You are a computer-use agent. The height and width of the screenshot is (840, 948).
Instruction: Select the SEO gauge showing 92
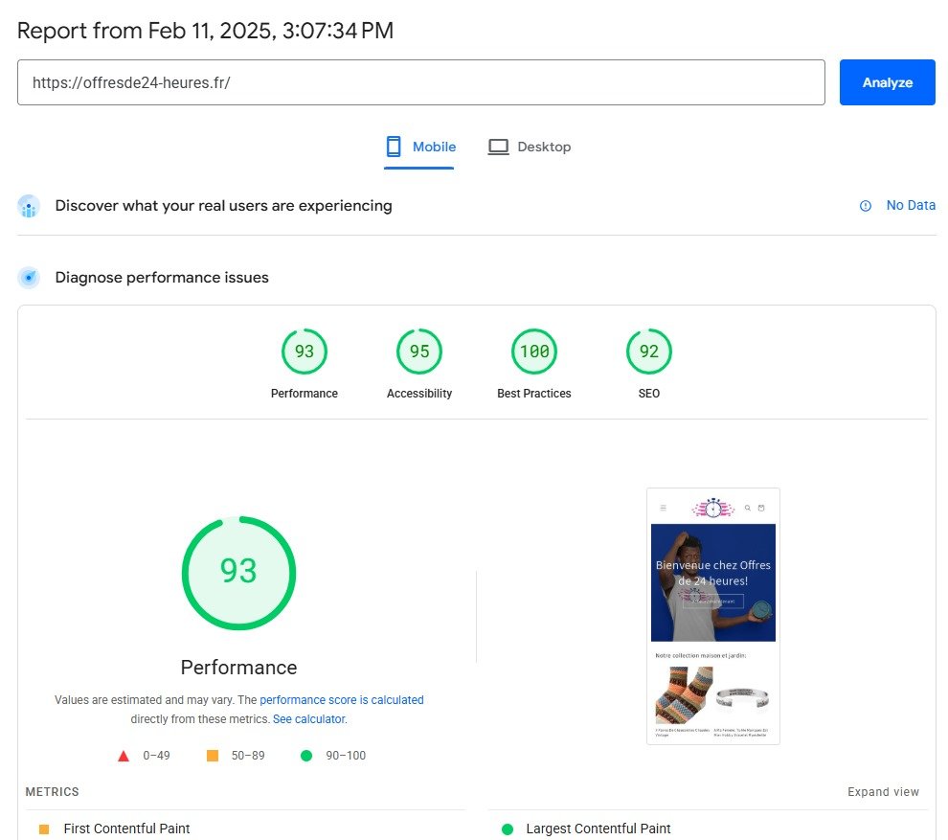click(648, 351)
